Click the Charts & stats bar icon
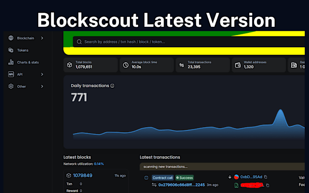The width and height of the screenshot is (309, 193). coord(11,62)
